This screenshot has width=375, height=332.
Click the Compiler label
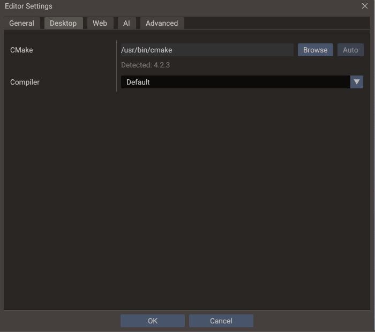(x=25, y=82)
